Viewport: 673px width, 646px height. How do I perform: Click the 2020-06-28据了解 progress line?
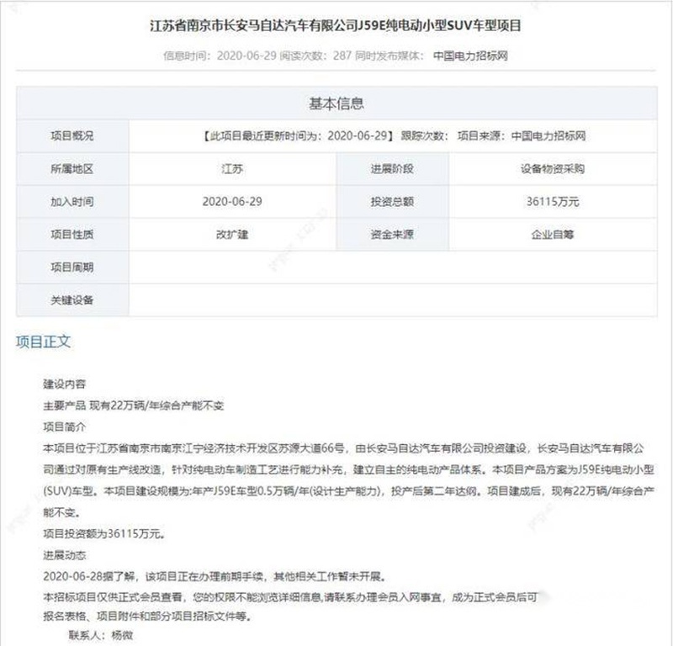pyautogui.click(x=215, y=576)
